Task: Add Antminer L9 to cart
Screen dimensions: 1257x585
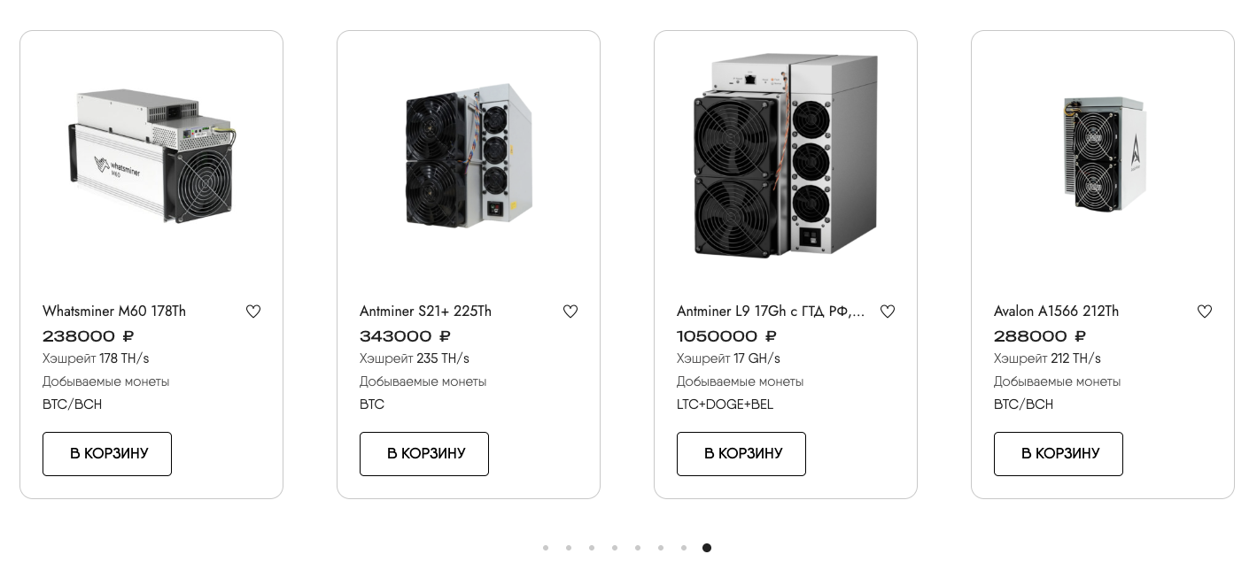Action: tap(741, 454)
